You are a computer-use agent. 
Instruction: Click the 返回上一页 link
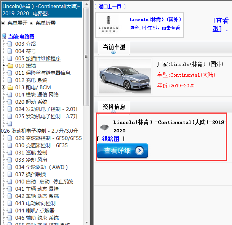(110, 6)
